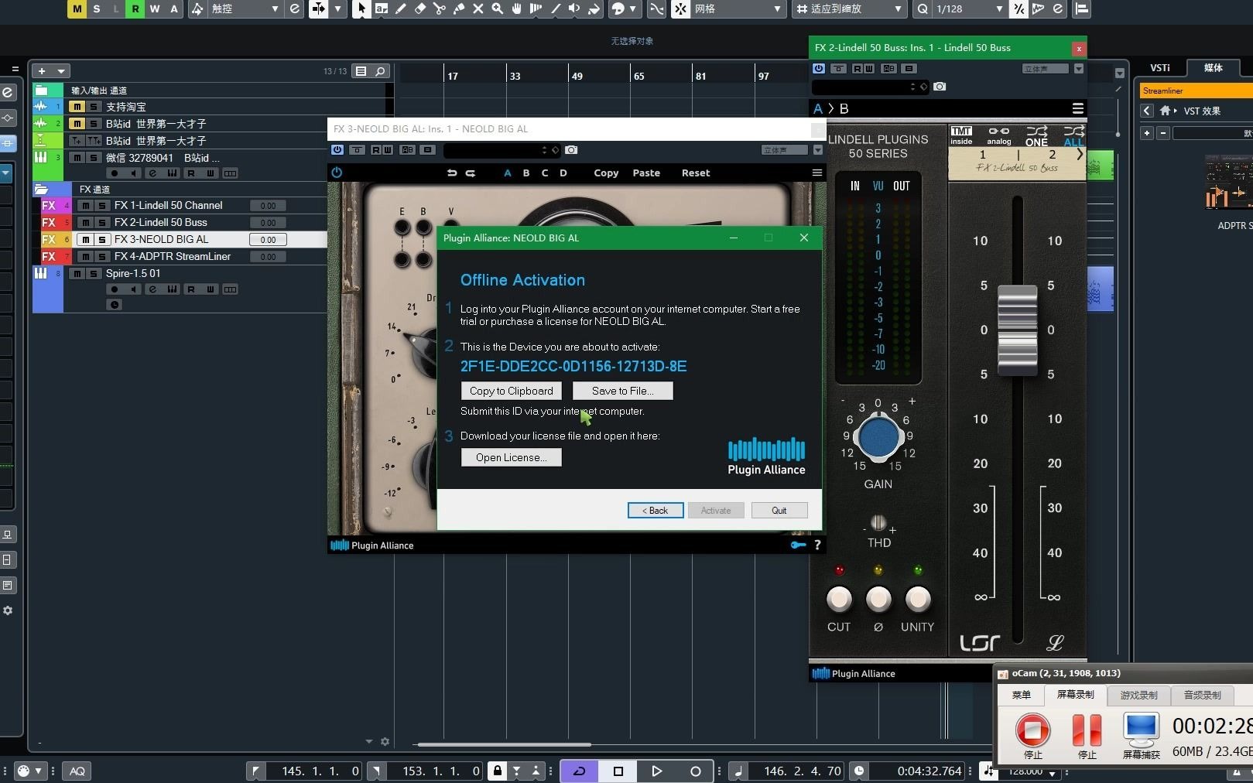
Task: Select the Play speaker tool
Action: pyautogui.click(x=575, y=9)
